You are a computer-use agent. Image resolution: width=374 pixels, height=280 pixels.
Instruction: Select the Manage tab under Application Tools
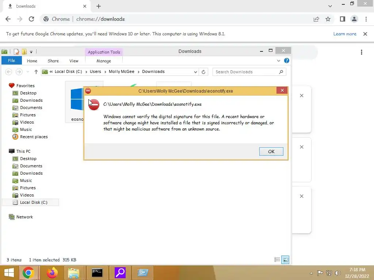104,61
